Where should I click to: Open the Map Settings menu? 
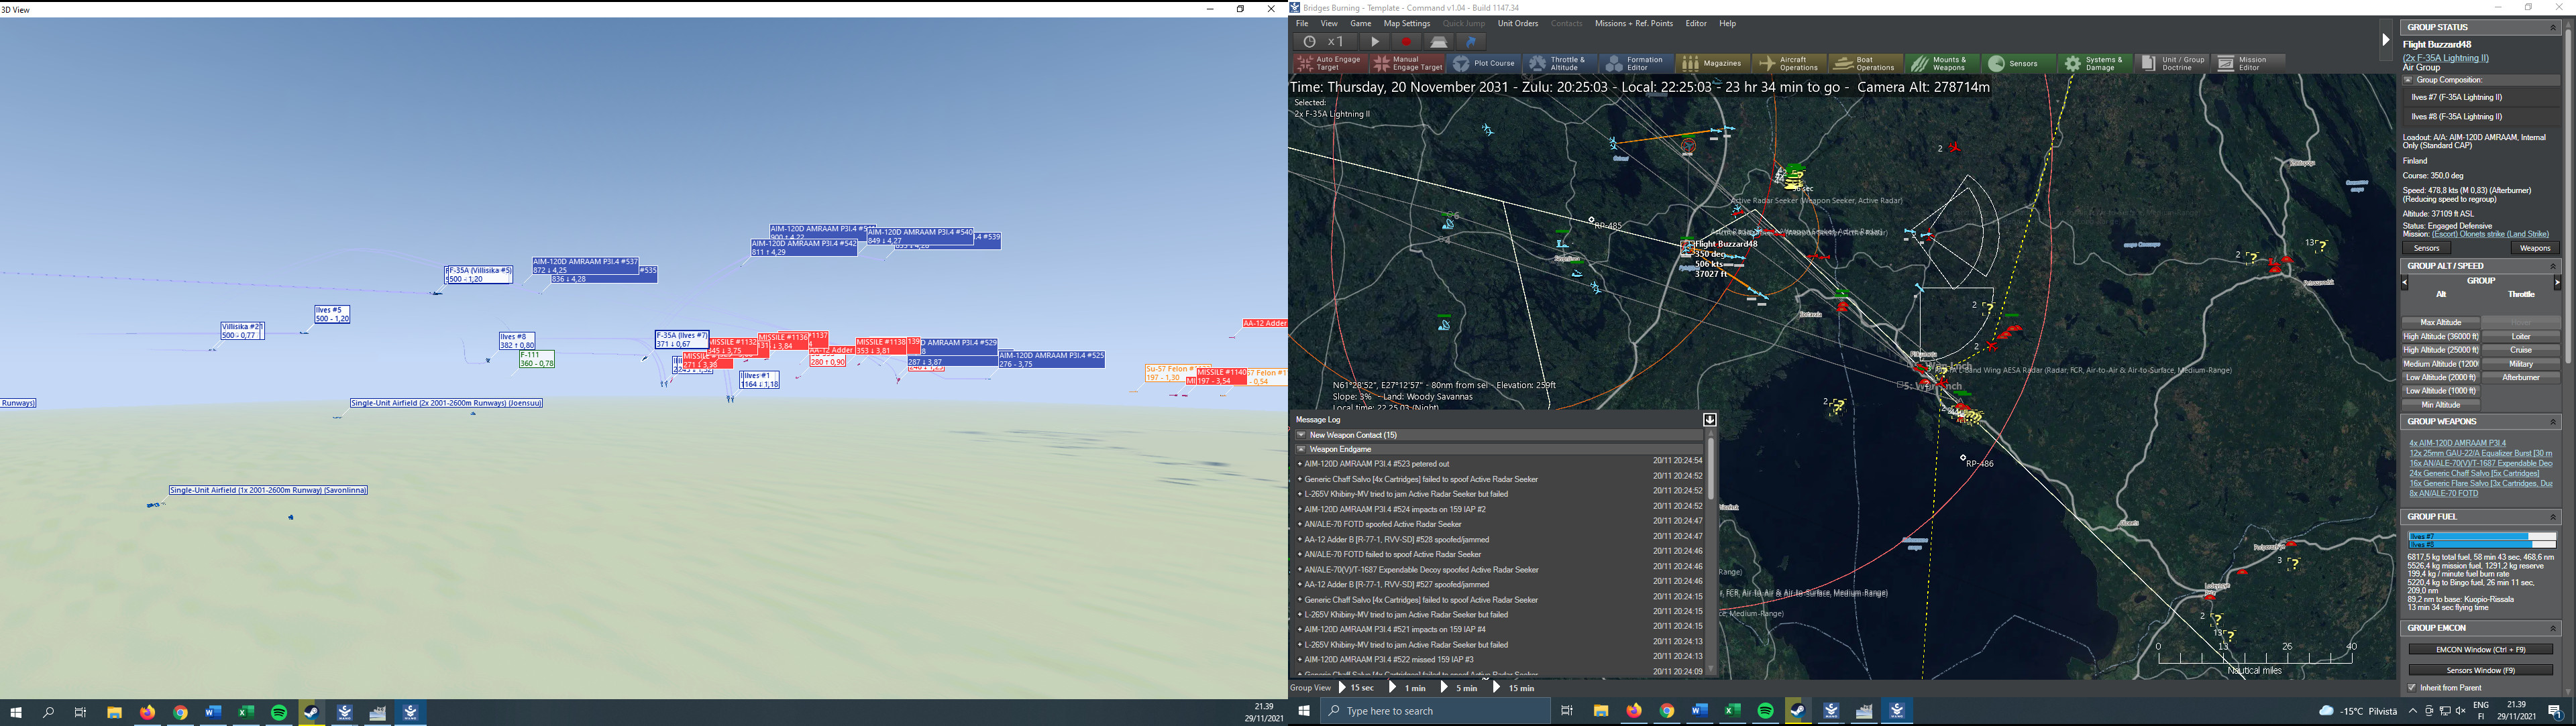click(x=1406, y=24)
